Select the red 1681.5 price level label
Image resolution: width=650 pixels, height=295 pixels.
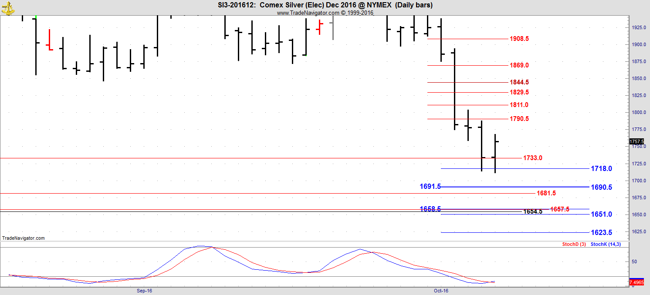546,193
